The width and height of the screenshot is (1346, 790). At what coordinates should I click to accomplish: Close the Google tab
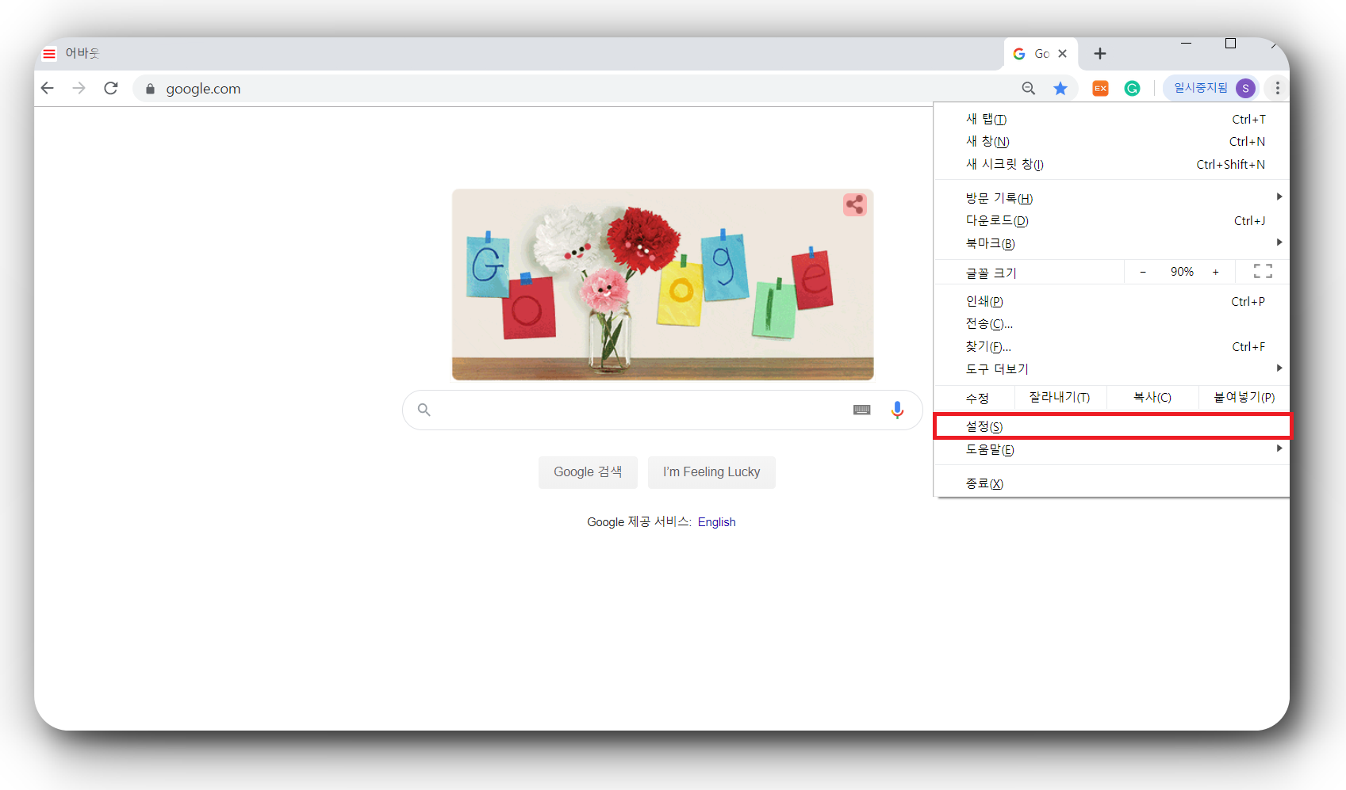(x=1062, y=53)
